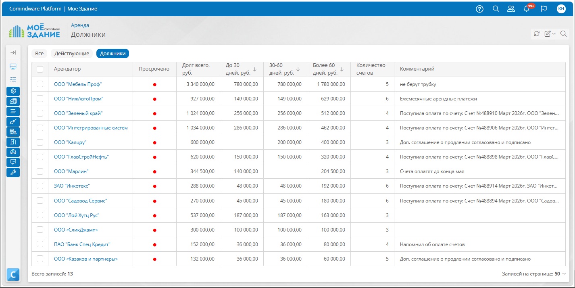Click the flag icon in top bar
This screenshot has width=575, height=288.
[x=544, y=9]
